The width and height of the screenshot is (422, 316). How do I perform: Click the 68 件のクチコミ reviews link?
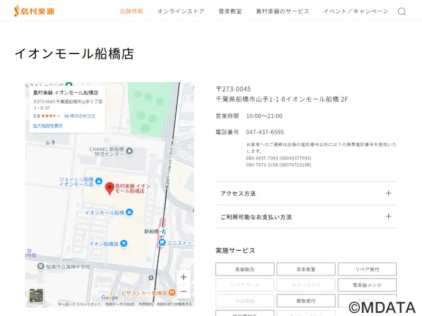coord(80,116)
